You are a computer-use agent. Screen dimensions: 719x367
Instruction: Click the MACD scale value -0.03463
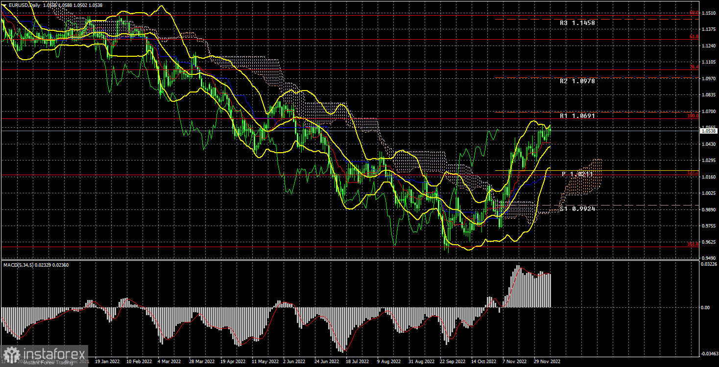709,352
